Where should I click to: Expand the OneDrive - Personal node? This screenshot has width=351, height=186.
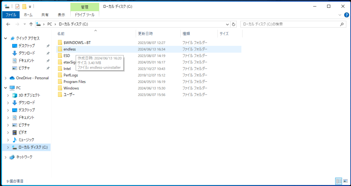[x=6, y=78]
